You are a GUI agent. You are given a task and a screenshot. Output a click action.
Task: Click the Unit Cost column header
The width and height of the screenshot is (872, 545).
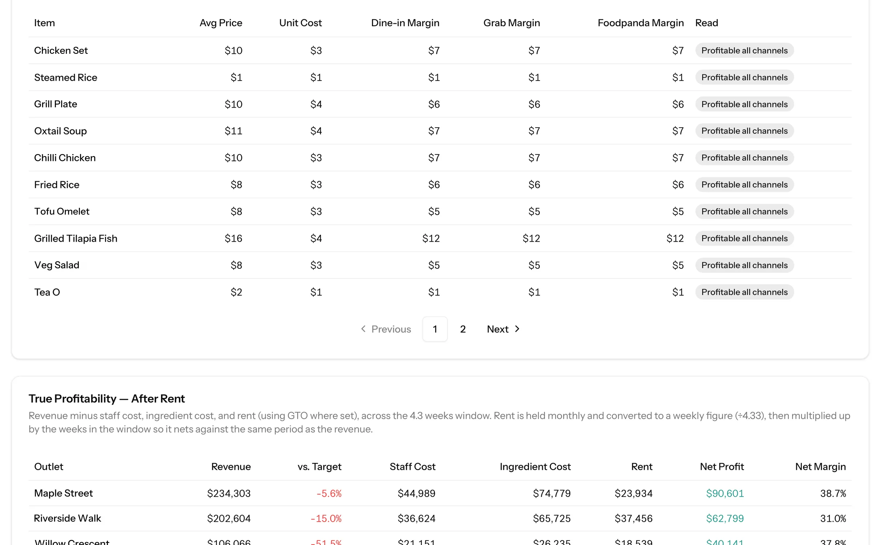(x=300, y=23)
